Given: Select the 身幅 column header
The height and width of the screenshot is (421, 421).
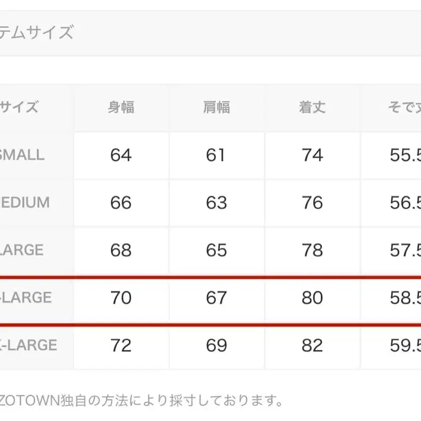Looking at the screenshot, I should (121, 107).
